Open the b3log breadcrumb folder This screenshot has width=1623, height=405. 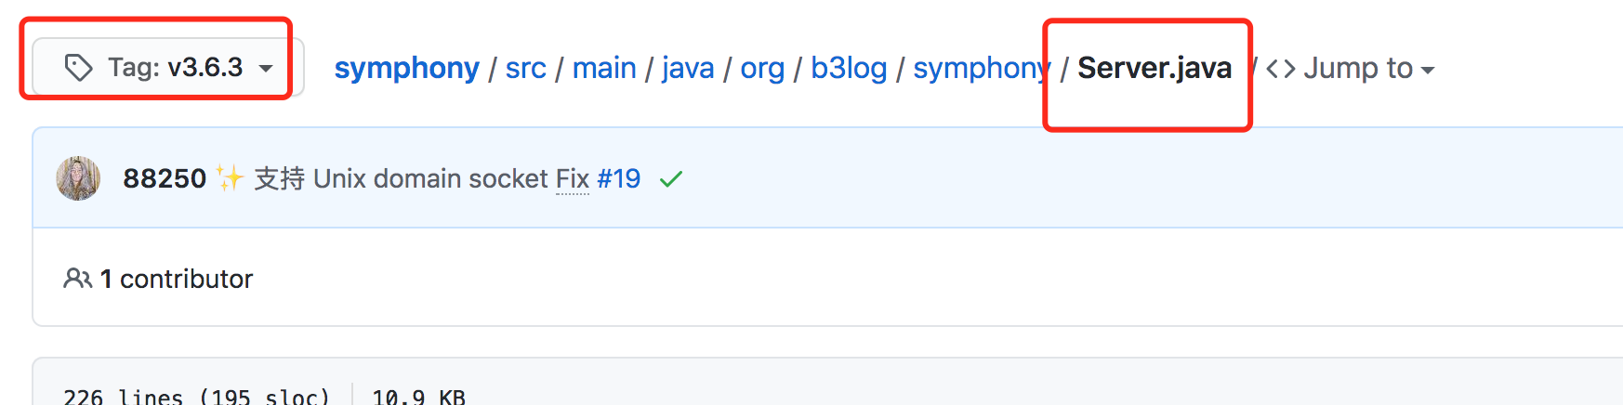pyautogui.click(x=849, y=68)
